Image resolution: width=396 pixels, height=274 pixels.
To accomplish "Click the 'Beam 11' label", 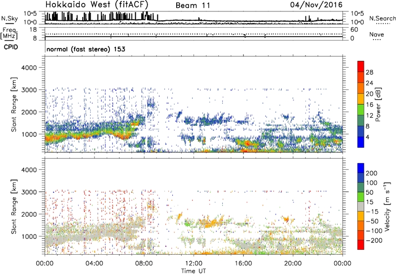I will [x=193, y=5].
